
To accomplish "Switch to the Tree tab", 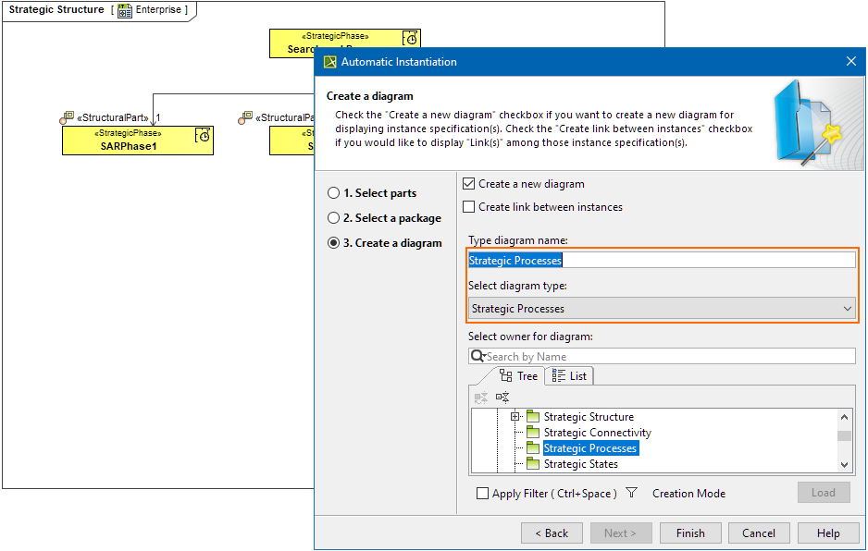I will [518, 376].
